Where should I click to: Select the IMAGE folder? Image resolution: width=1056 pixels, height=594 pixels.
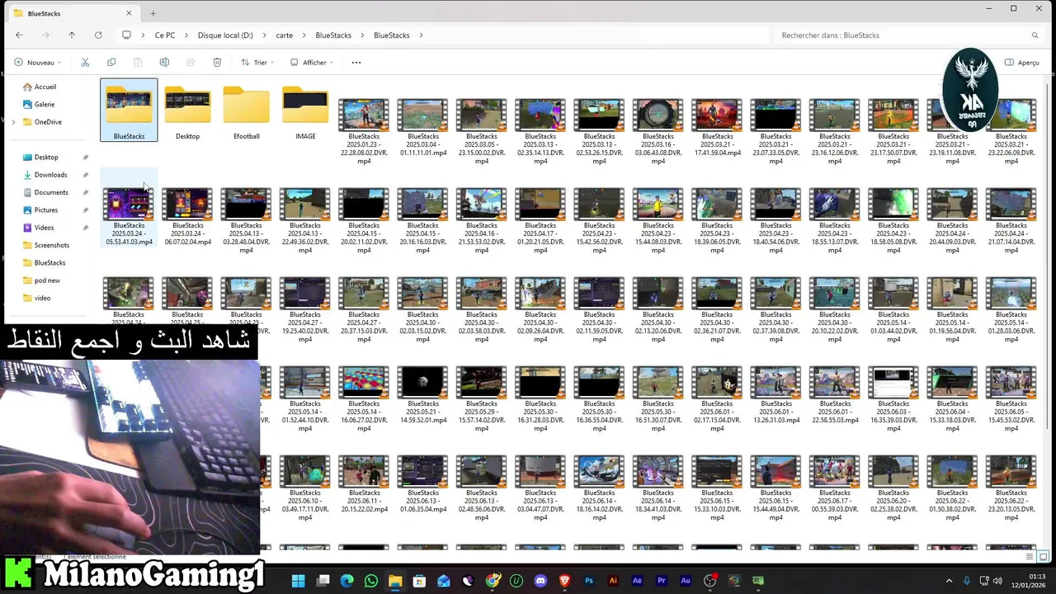[305, 112]
